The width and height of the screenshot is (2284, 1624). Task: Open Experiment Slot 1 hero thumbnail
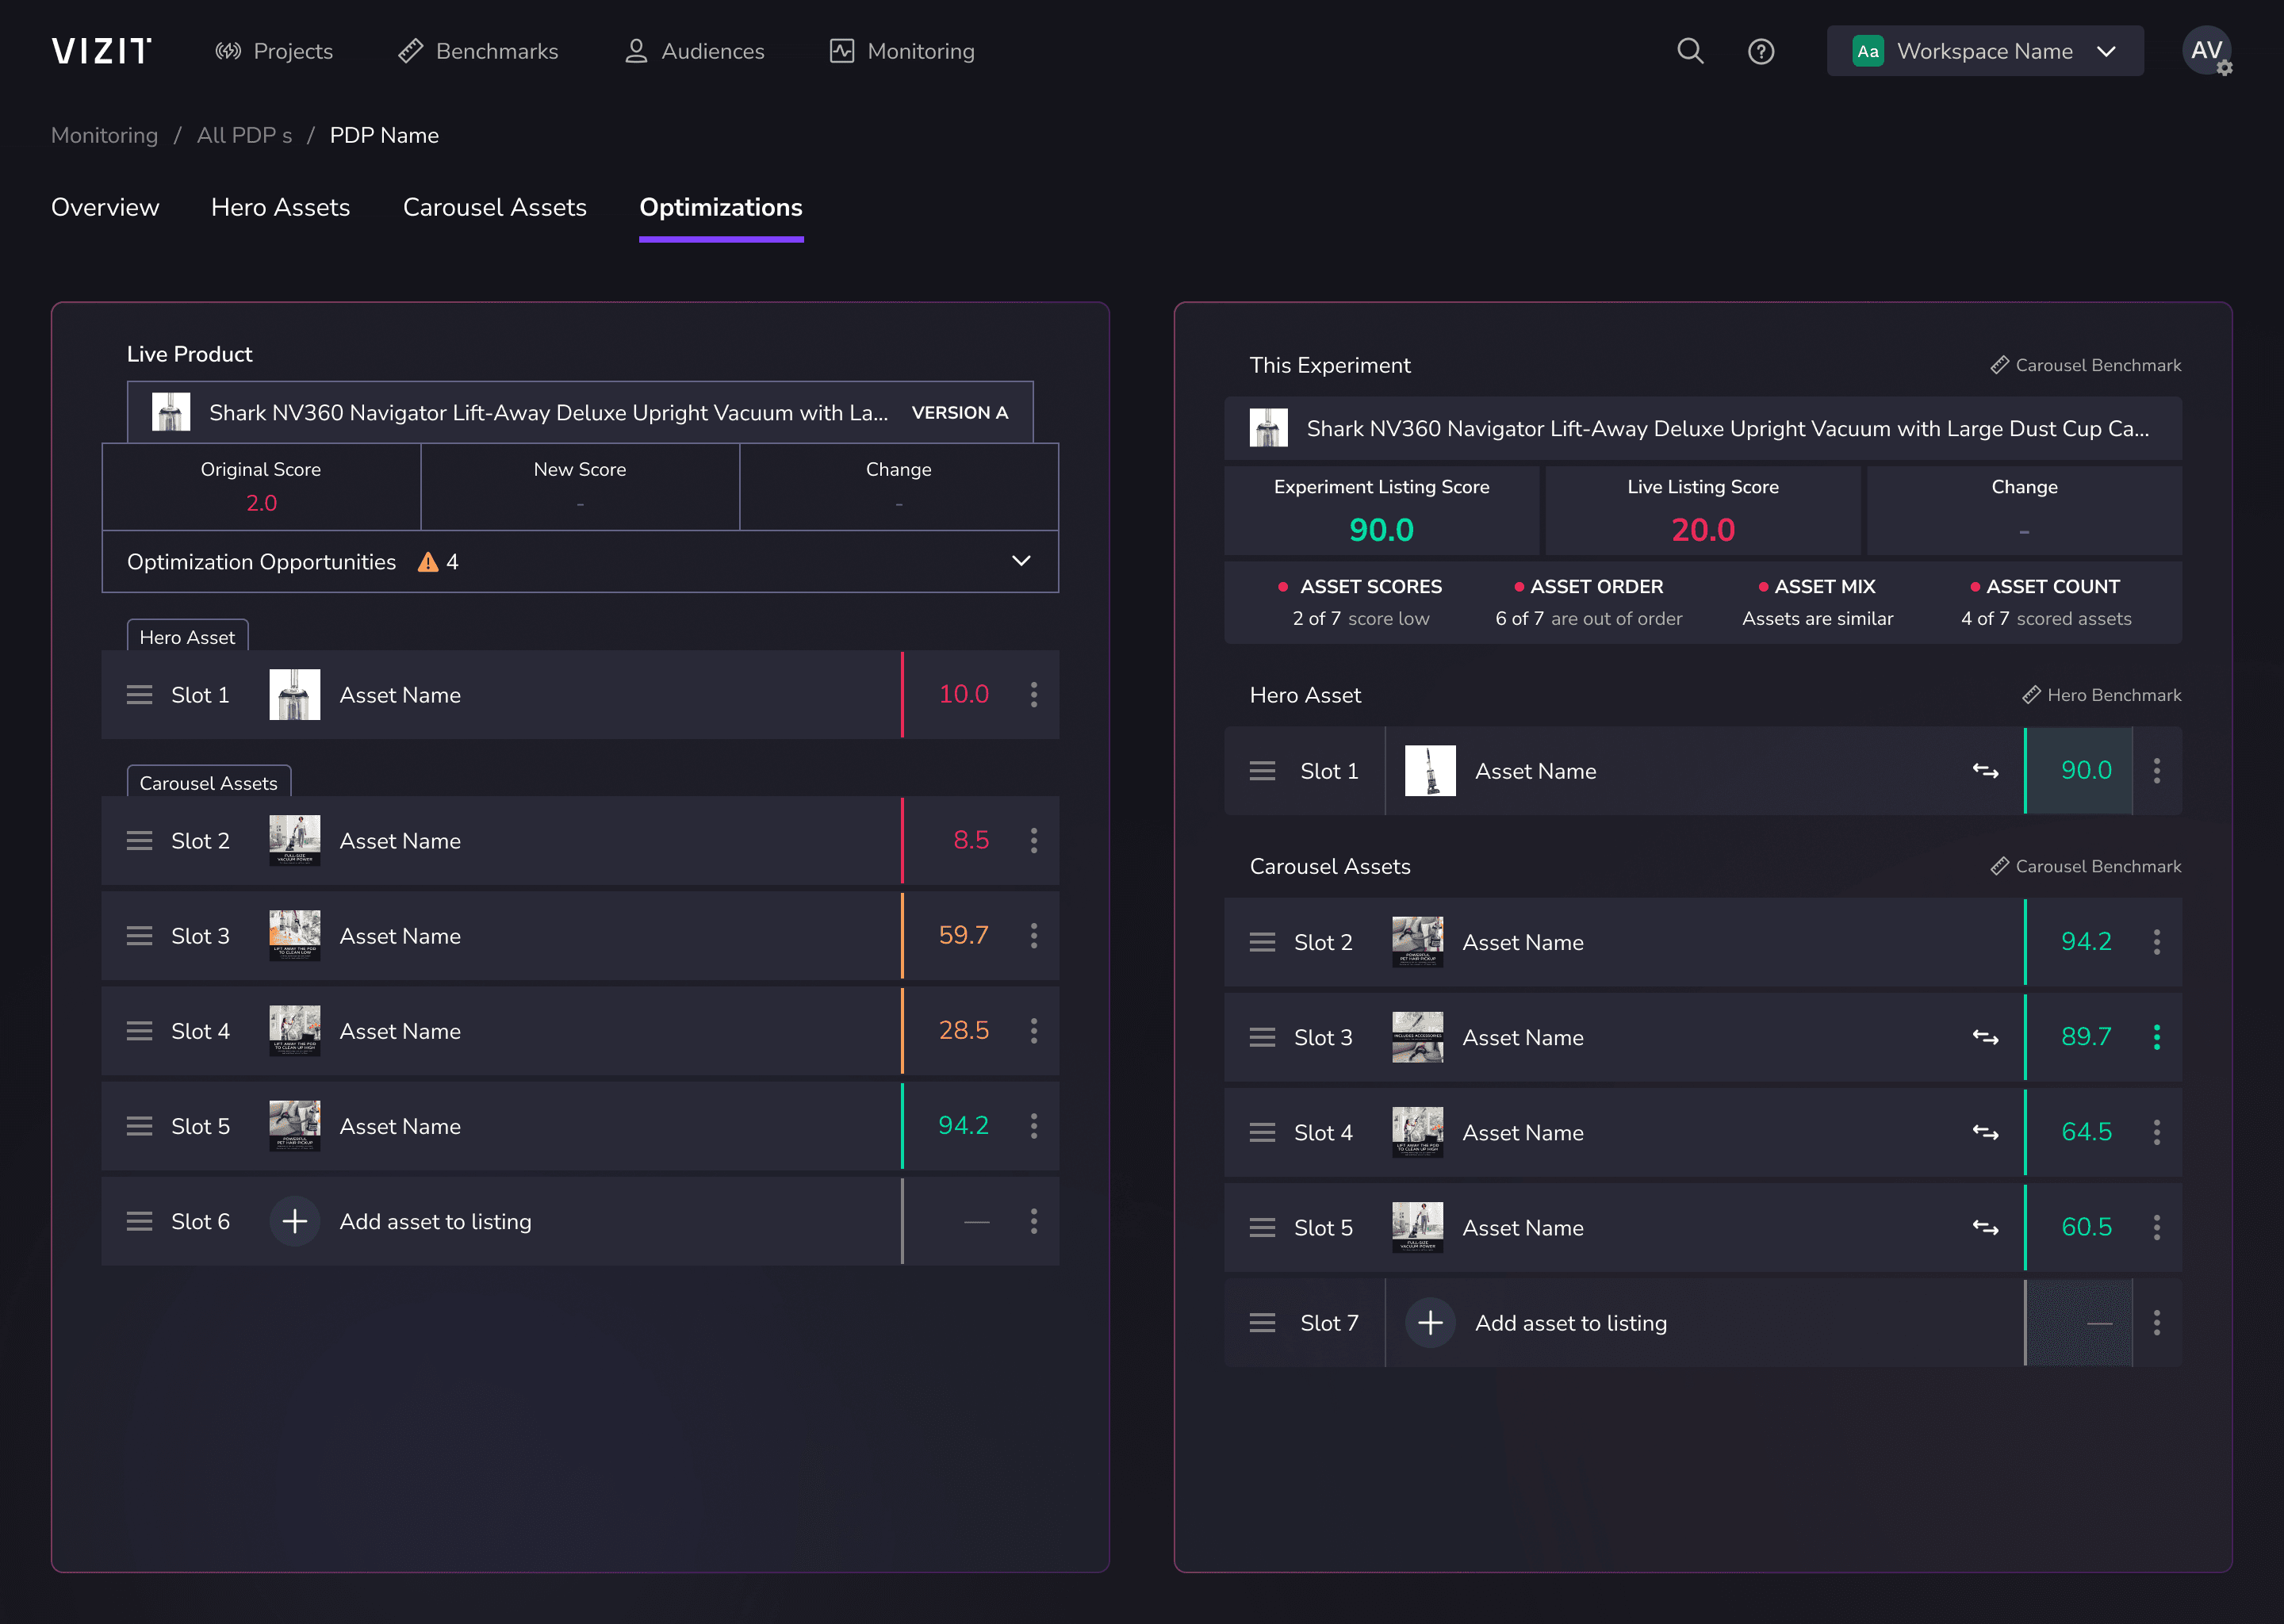1430,771
